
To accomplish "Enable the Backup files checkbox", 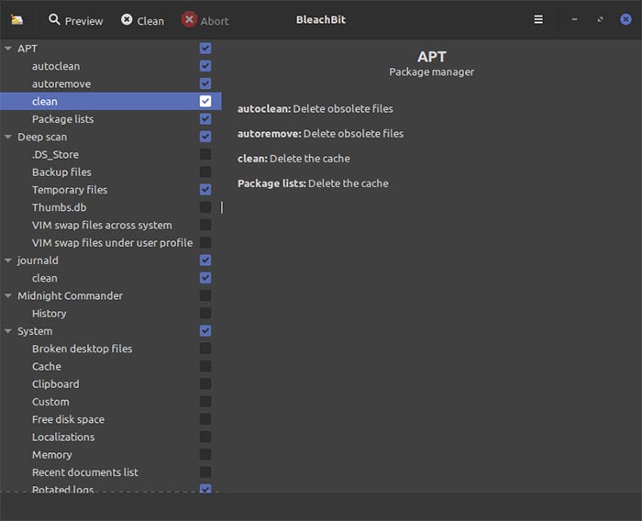I will 205,172.
